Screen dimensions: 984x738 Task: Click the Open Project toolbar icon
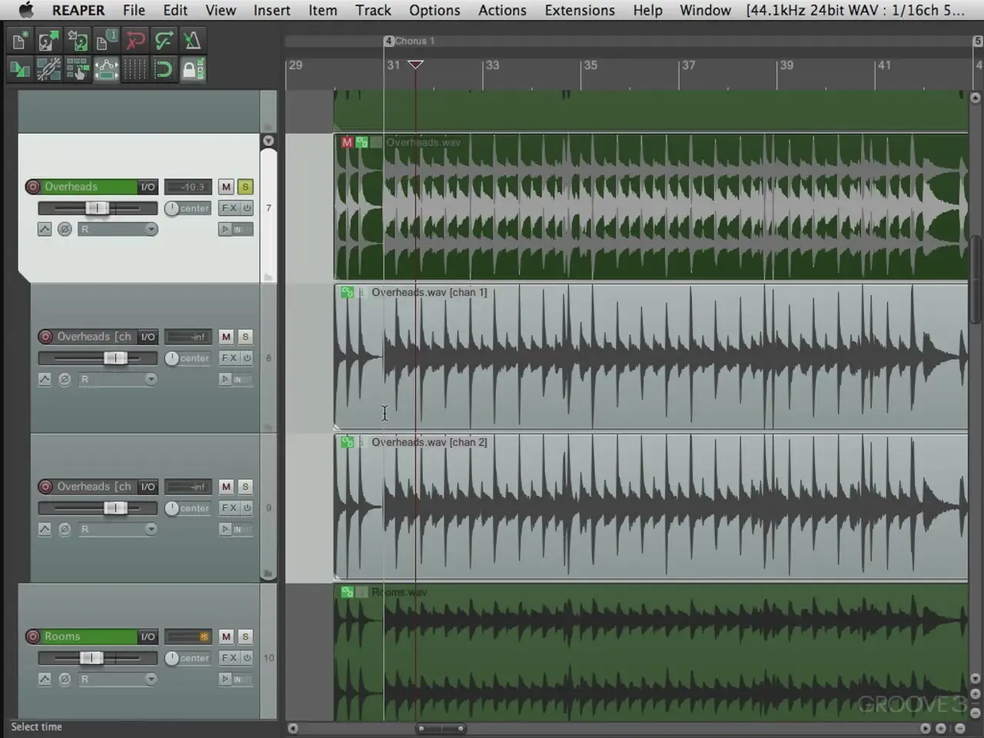(48, 41)
